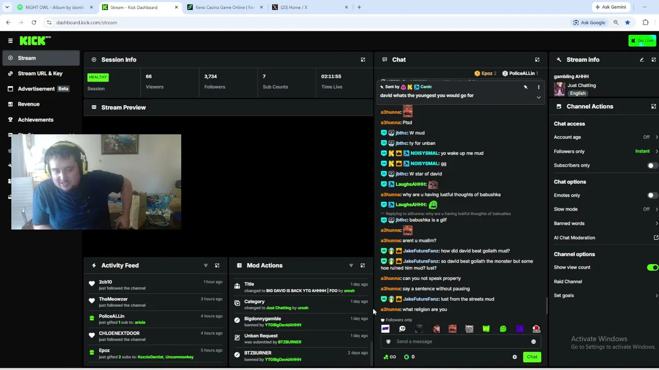Viewport: 659px width, 370px height.
Task: Open Account age options
Action: pyautogui.click(x=605, y=137)
